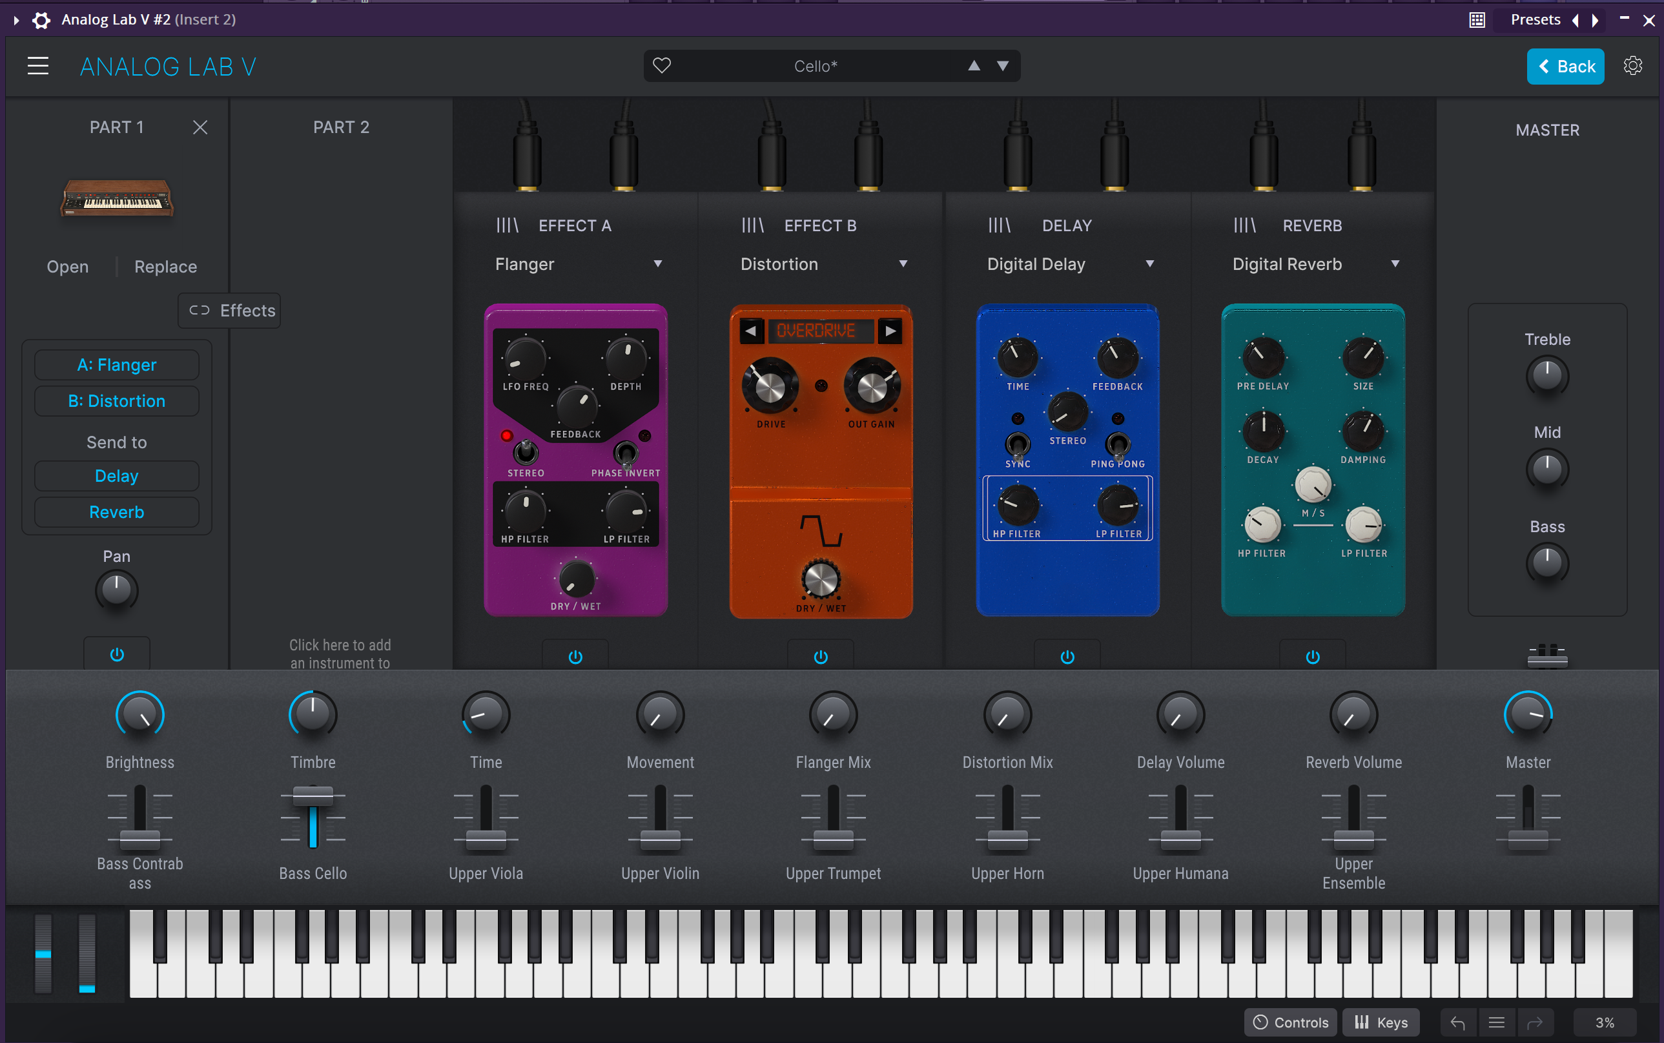1664x1043 pixels.
Task: Flip the Flanger Phase Invert switch
Action: coord(626,453)
